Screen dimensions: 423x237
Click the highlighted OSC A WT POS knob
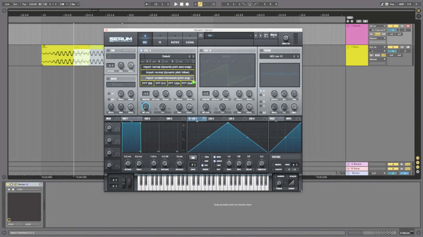pos(146,107)
